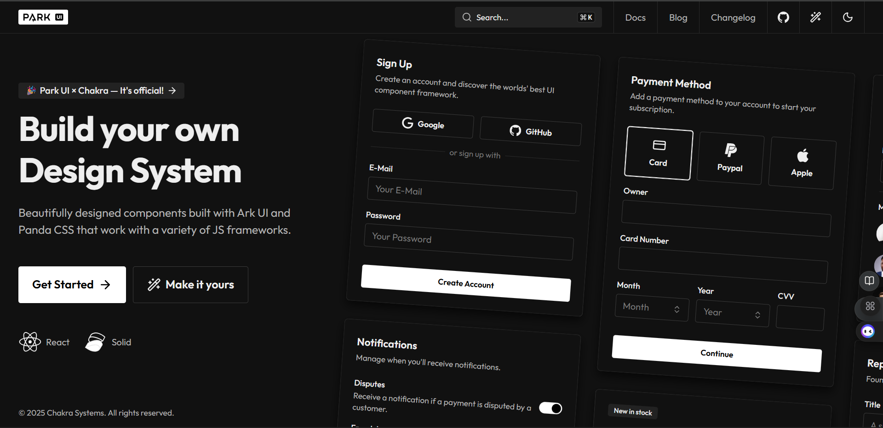The height and width of the screenshot is (428, 883).
Task: Click the Owner input field
Action: coord(726,219)
